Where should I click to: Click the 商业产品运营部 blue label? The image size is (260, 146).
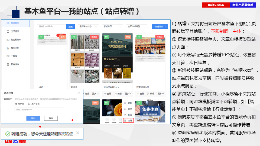click(243, 5)
